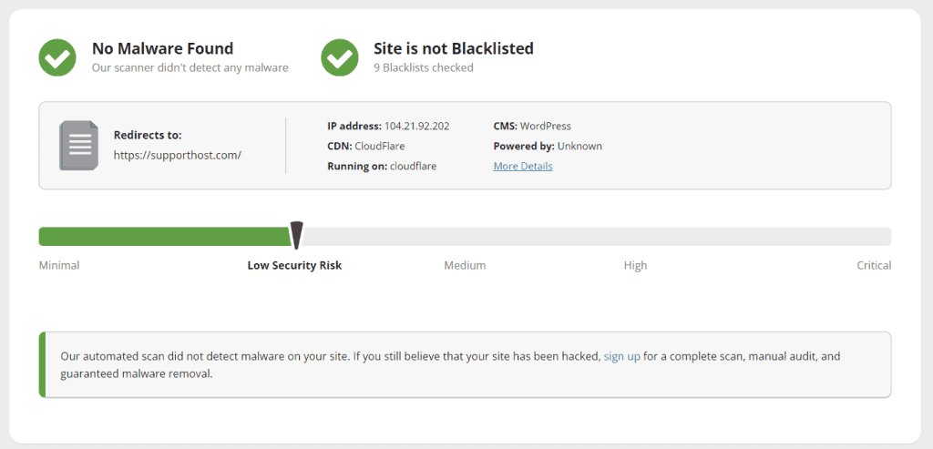
Task: Click the No Malware Found green checkmark icon
Action: (x=57, y=57)
